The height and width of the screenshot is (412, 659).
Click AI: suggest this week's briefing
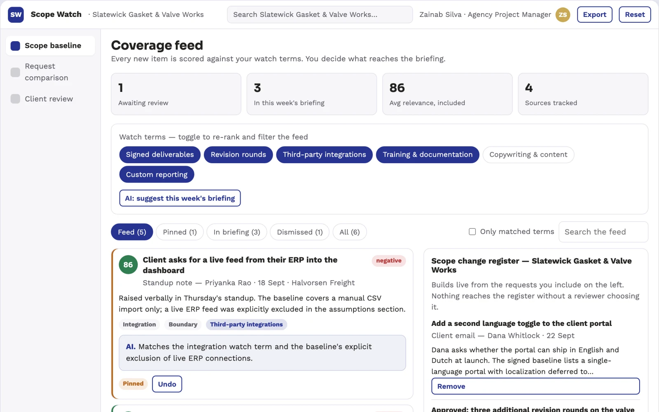pos(180,198)
